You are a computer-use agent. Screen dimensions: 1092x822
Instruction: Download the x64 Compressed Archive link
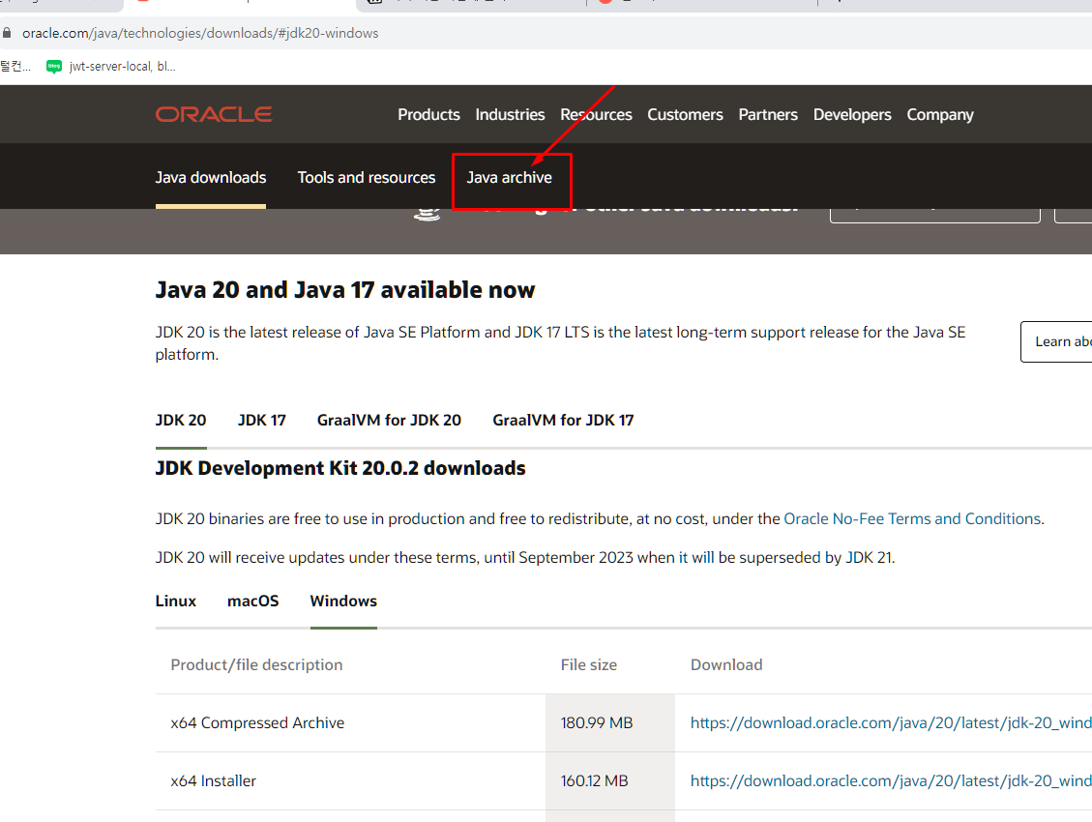click(x=891, y=722)
